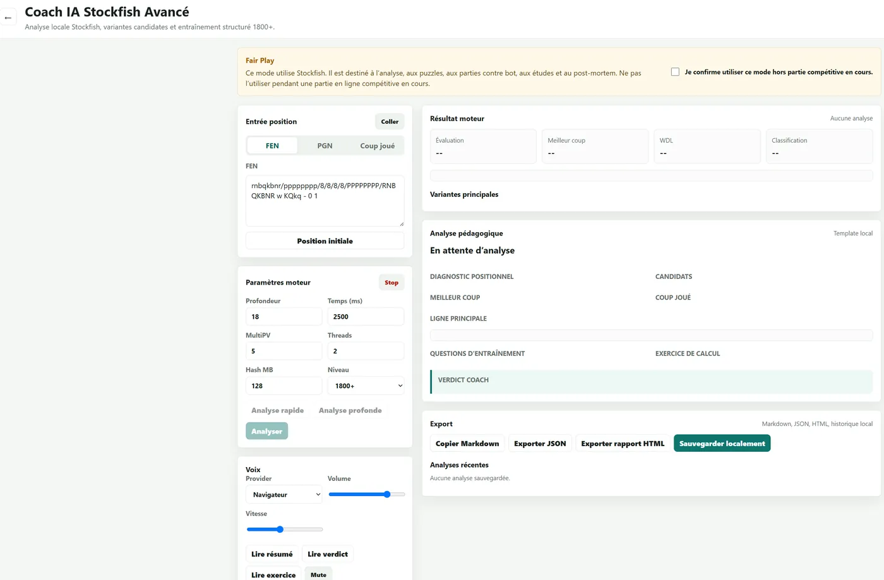Viewport: 884px width, 580px height.
Task: Choose the Analyse rapide preset
Action: (277, 410)
